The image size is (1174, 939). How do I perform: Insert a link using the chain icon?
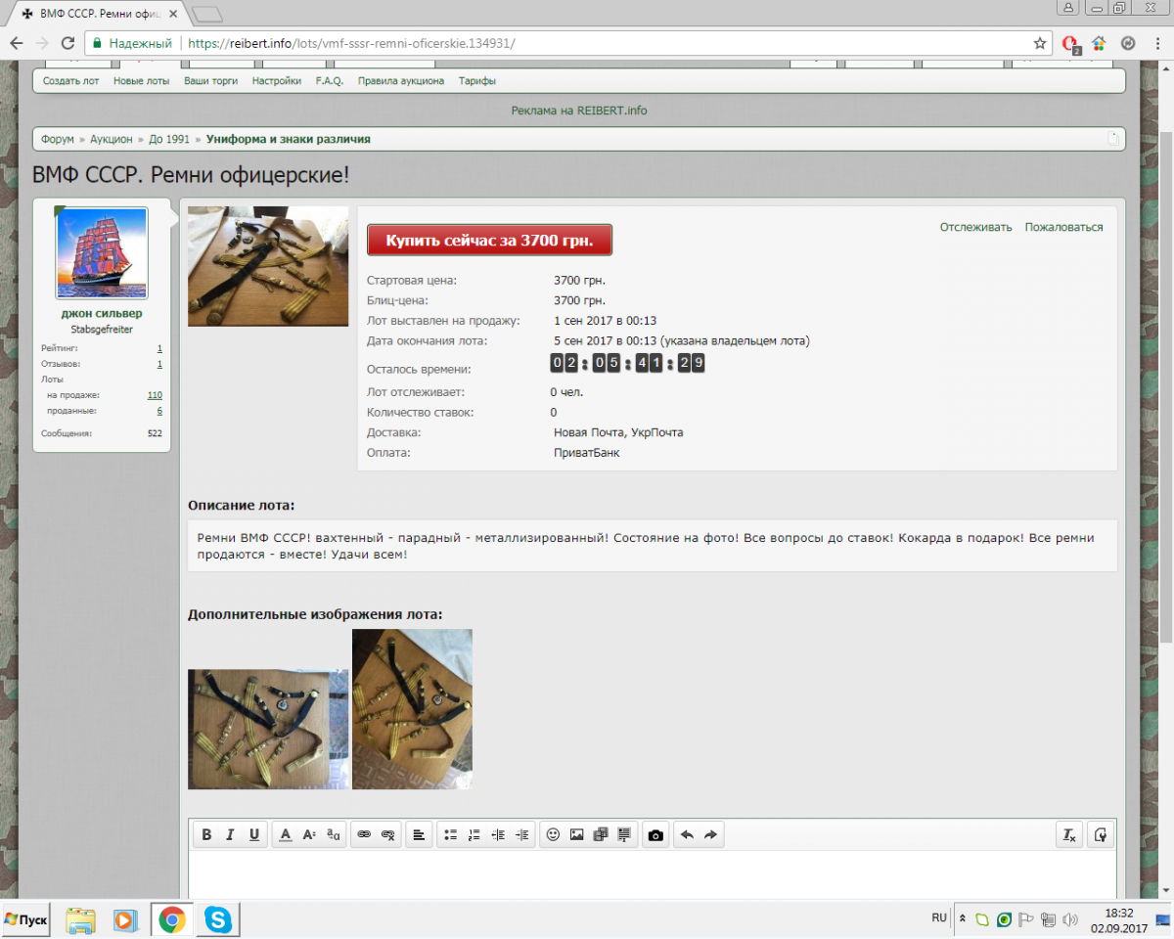point(364,835)
